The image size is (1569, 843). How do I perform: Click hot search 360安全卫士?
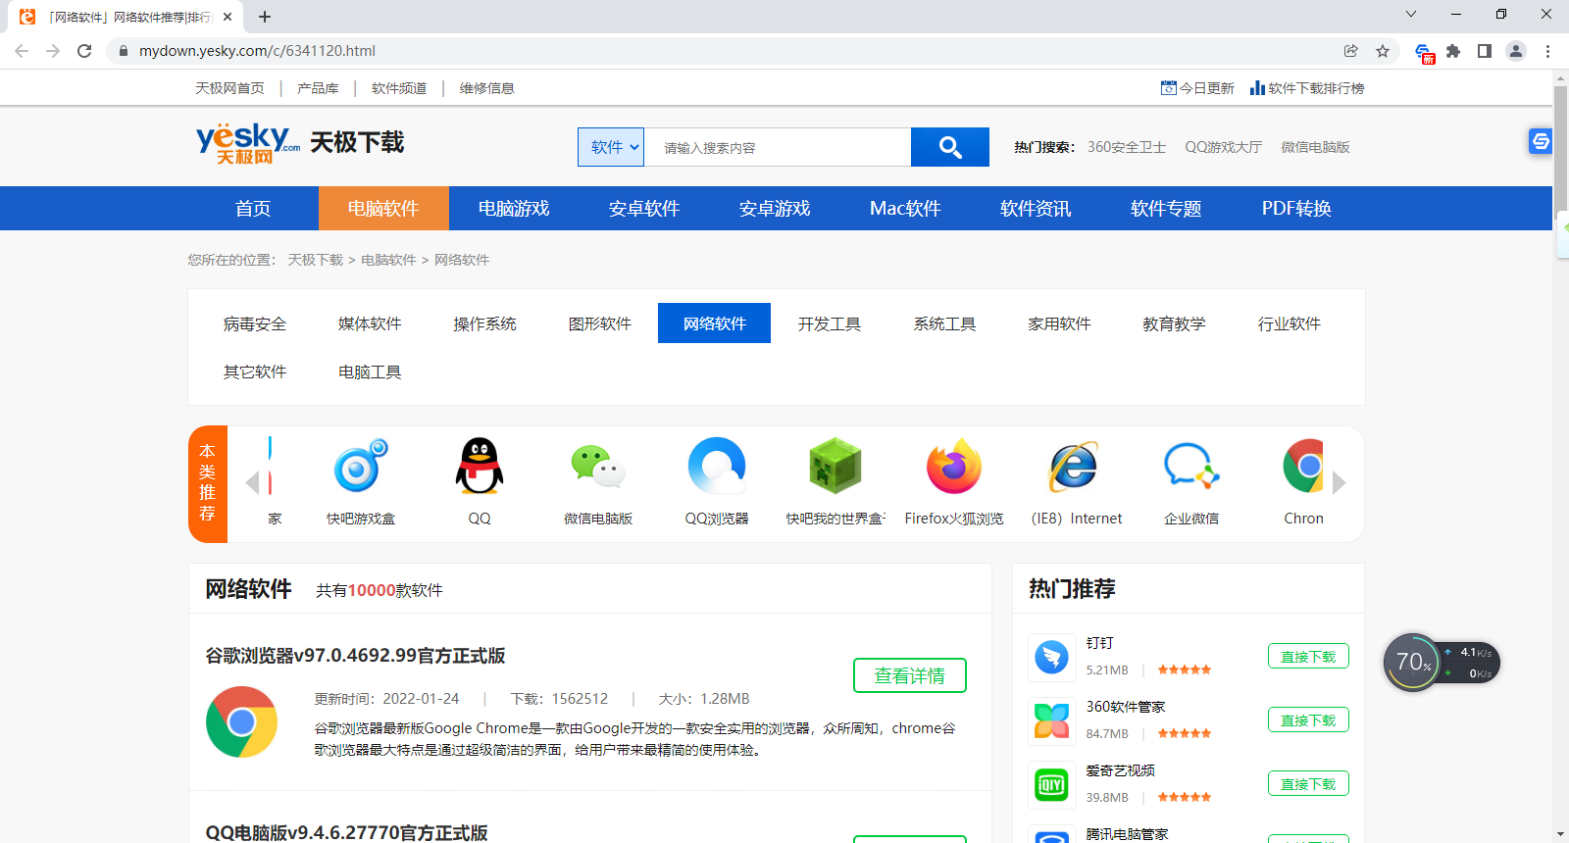click(1127, 147)
